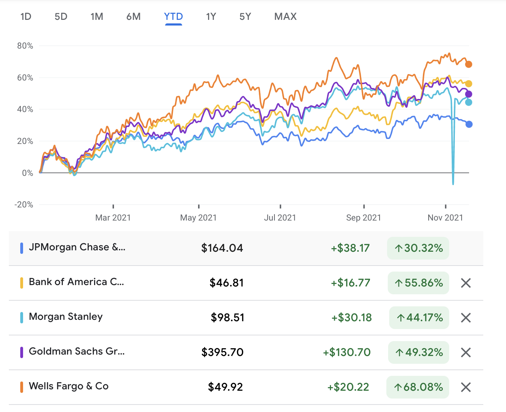Click the $395.70 price value
Viewport: 506px width, 412px height.
[x=222, y=352]
